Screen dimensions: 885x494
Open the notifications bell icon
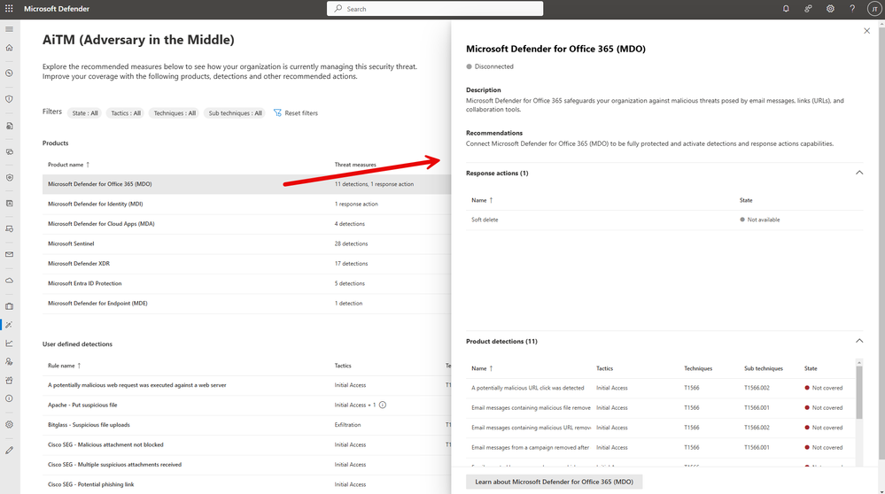[x=786, y=9]
